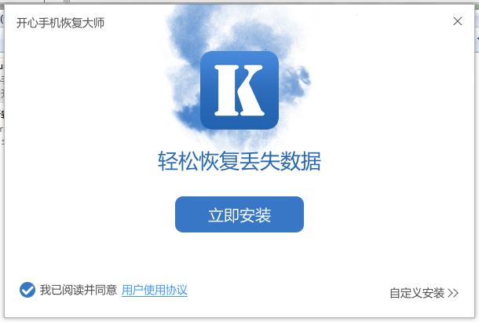Click the blue K app logo
This screenshot has height=322, width=479.
[239, 90]
